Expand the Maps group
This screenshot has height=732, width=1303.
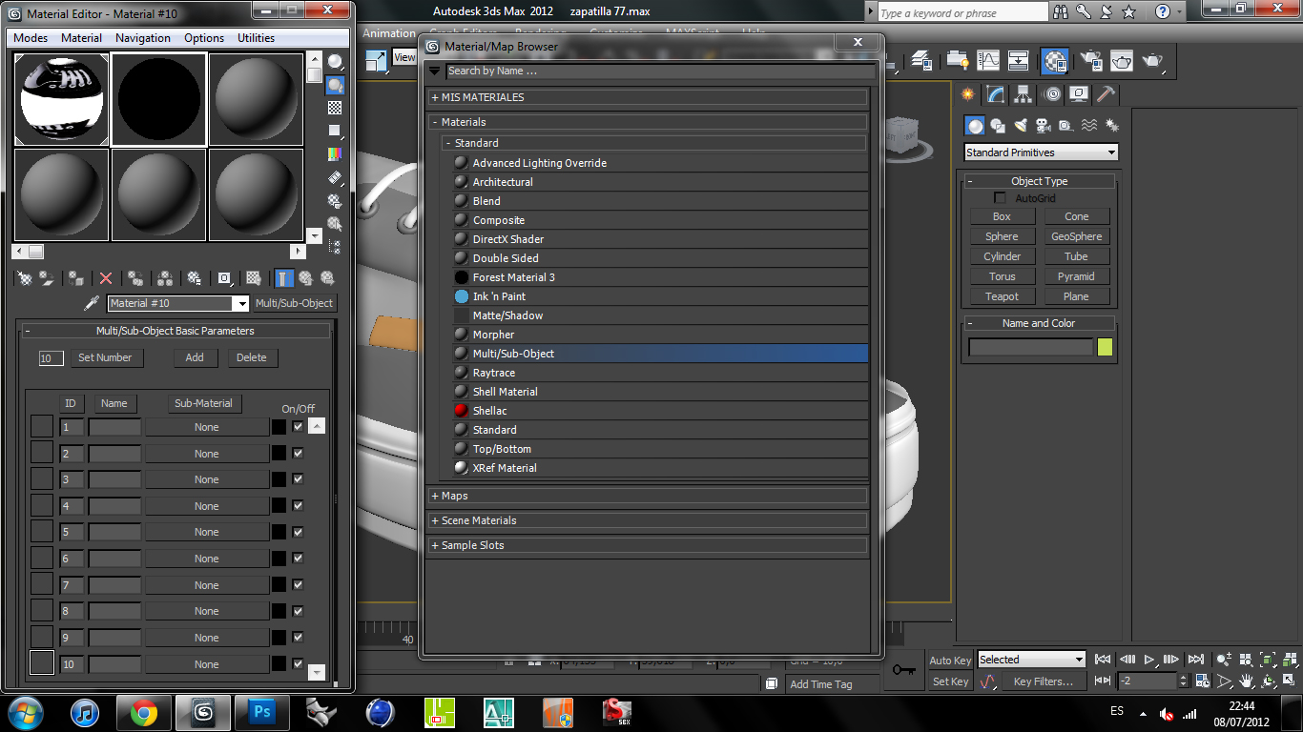point(649,496)
